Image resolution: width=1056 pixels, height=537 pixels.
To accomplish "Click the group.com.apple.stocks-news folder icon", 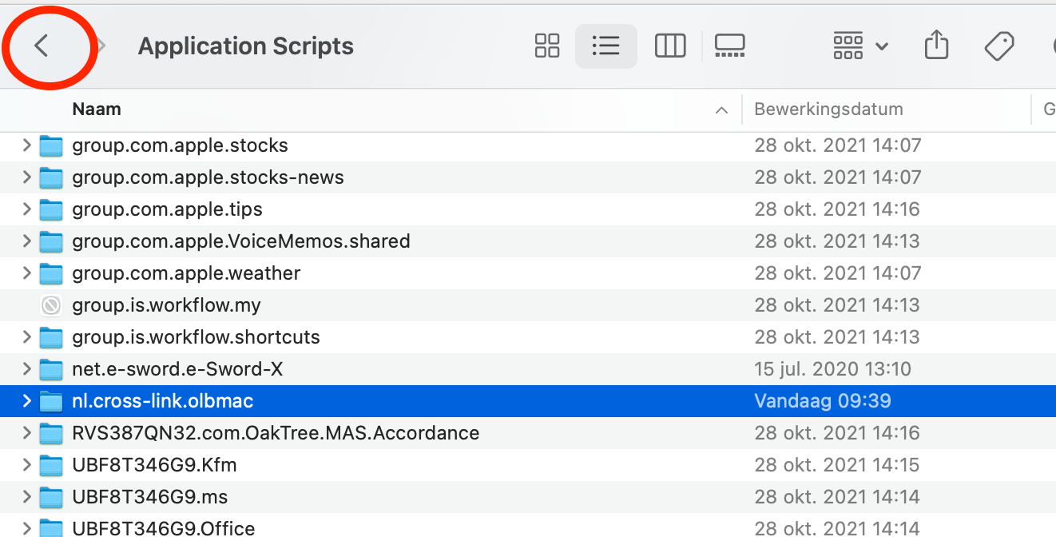I will click(x=51, y=177).
